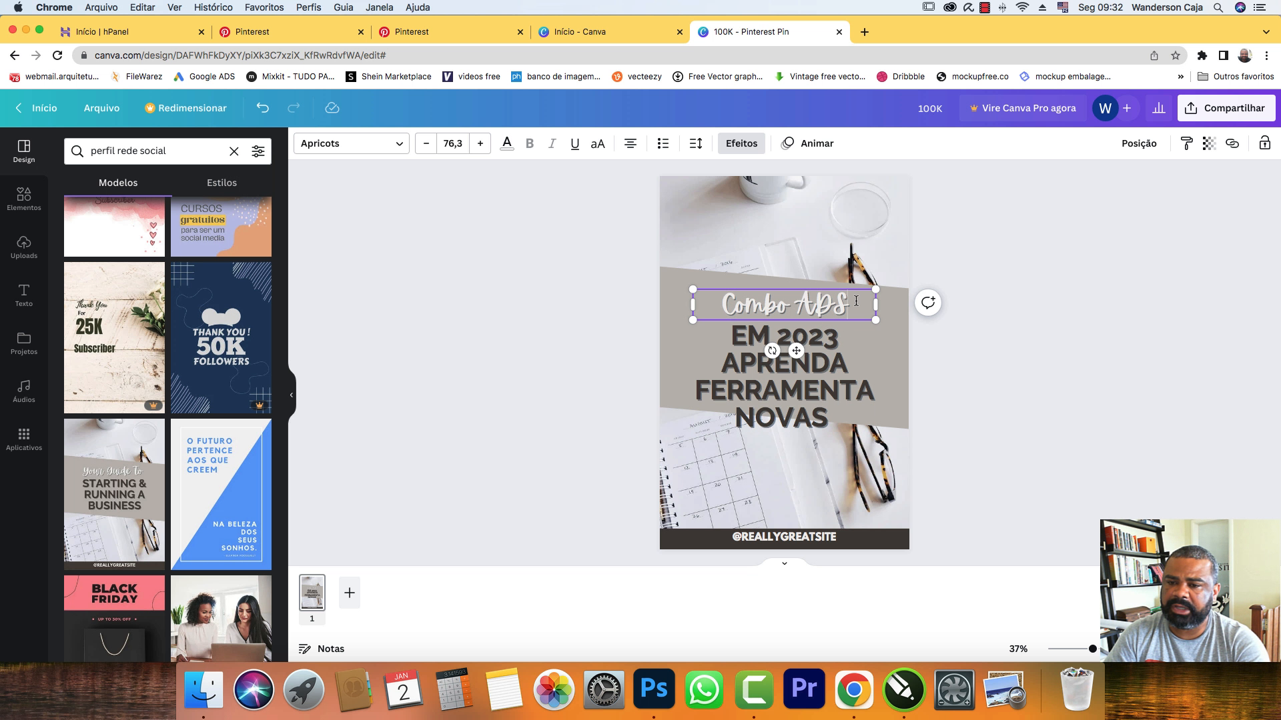Screen dimensions: 1281x720
Task: Open Efeitos for the selected text
Action: coord(741,143)
